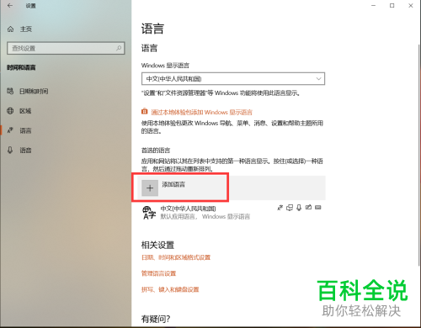Viewport: 421px width, 328px height.
Task: Open 日期和时间 settings page
Action: point(34,91)
